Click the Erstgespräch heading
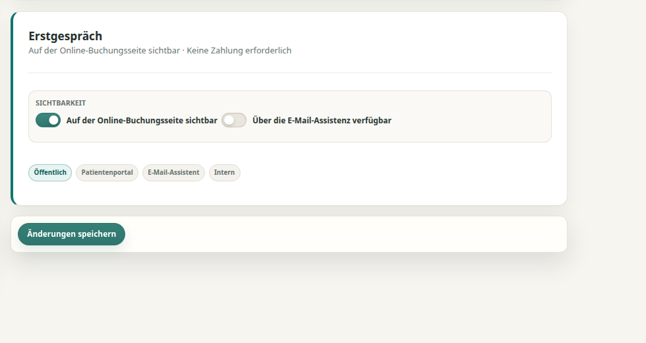 click(x=65, y=36)
